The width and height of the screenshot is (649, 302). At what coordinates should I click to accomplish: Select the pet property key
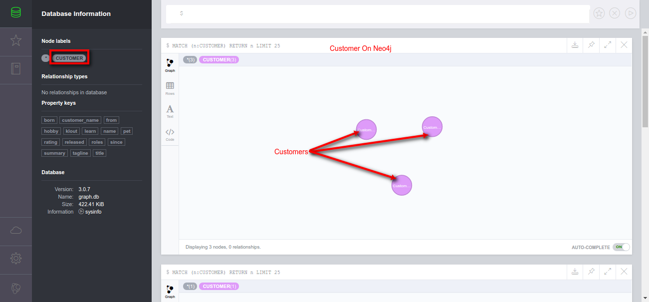point(127,131)
